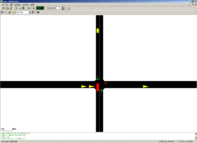Screen dimensions: 197x143
Task: Run the simulation with the play button
Action: (16, 8)
